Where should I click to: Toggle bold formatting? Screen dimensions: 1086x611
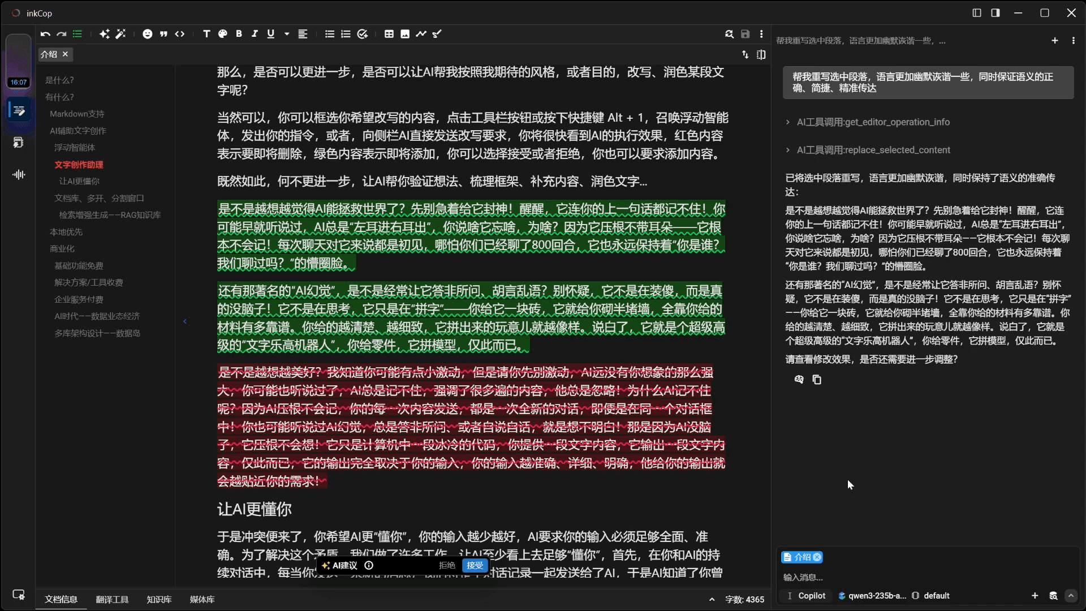coord(239,34)
